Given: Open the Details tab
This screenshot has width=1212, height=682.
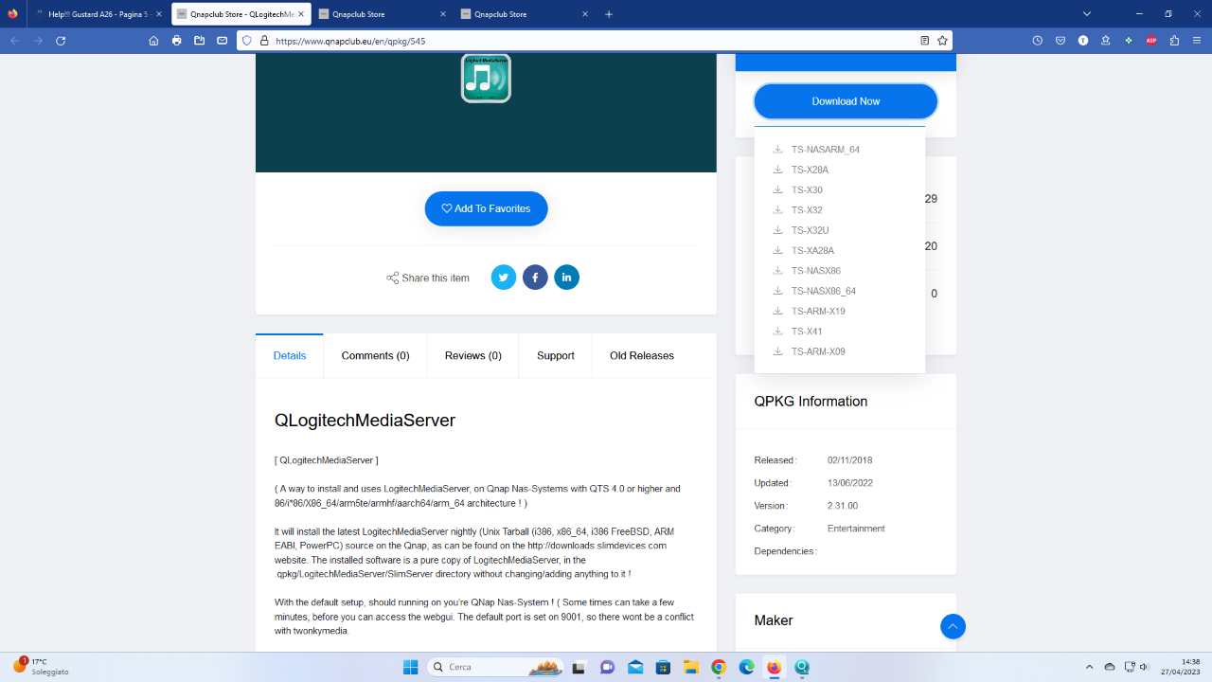Looking at the screenshot, I should (x=290, y=356).
